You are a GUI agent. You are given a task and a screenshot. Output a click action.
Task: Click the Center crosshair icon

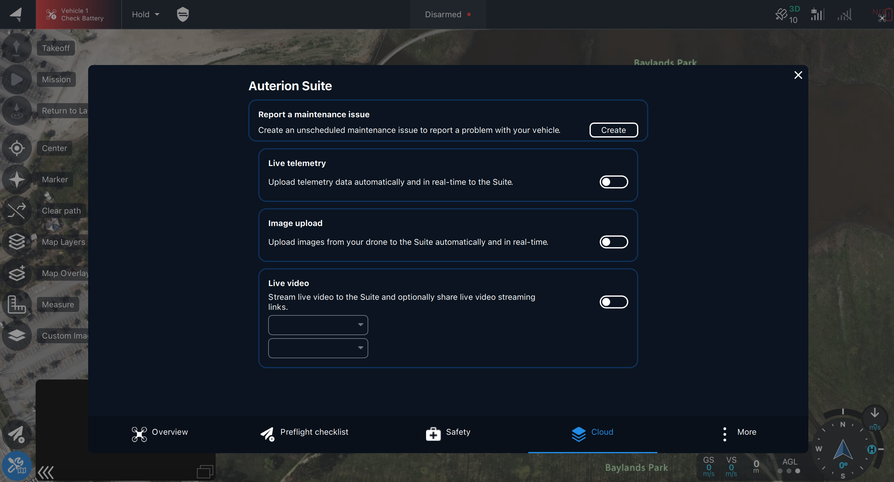tap(16, 148)
